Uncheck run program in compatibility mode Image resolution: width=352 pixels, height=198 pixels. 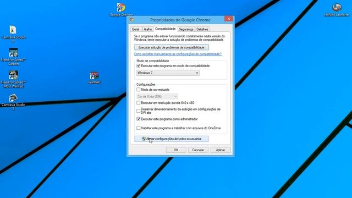pos(138,66)
